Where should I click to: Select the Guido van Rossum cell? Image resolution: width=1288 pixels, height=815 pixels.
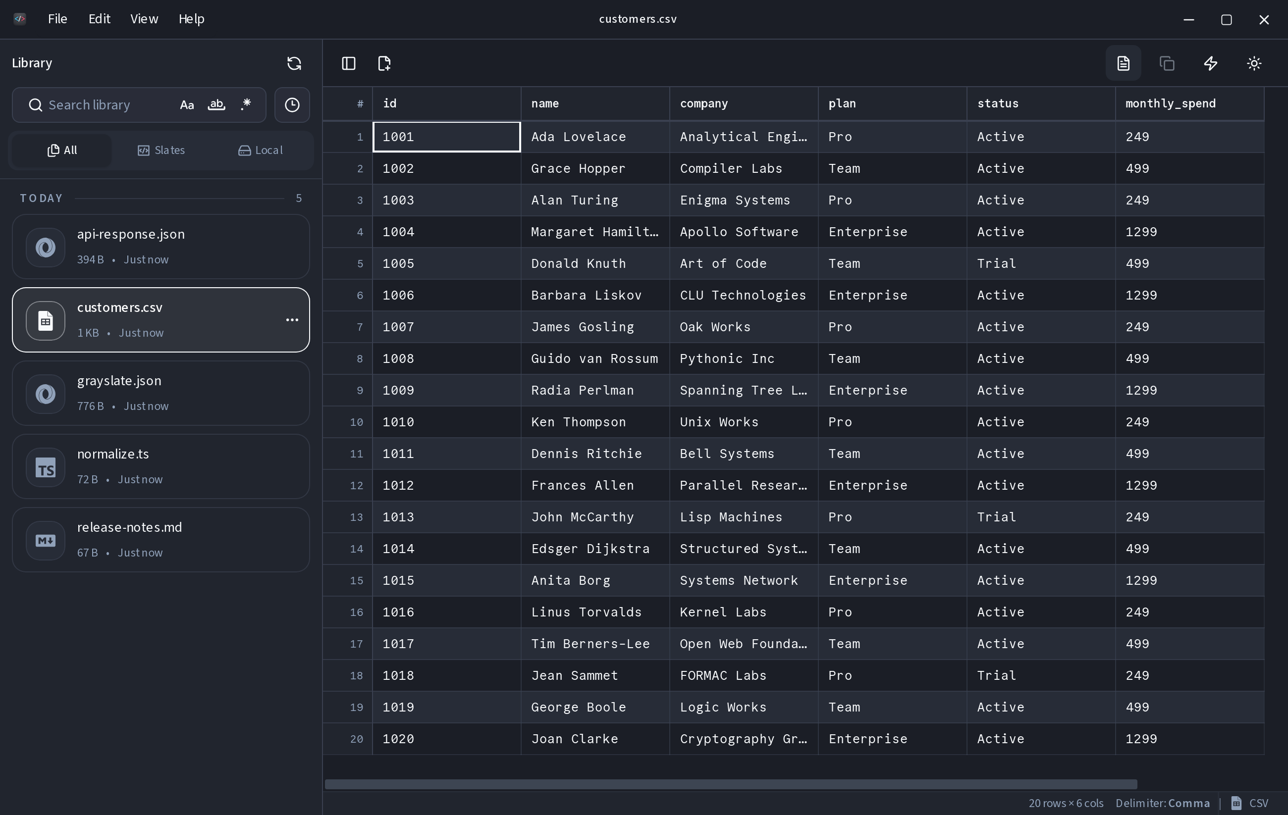[x=595, y=358]
